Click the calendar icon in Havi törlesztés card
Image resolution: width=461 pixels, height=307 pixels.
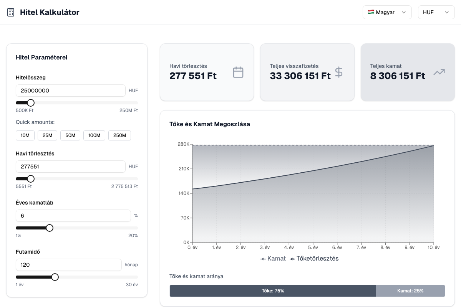click(x=238, y=72)
